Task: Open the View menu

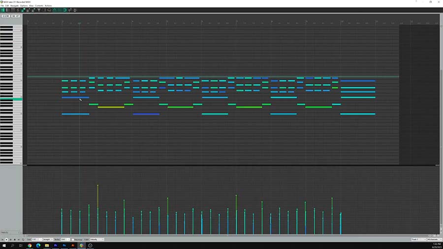Action: pos(31,5)
